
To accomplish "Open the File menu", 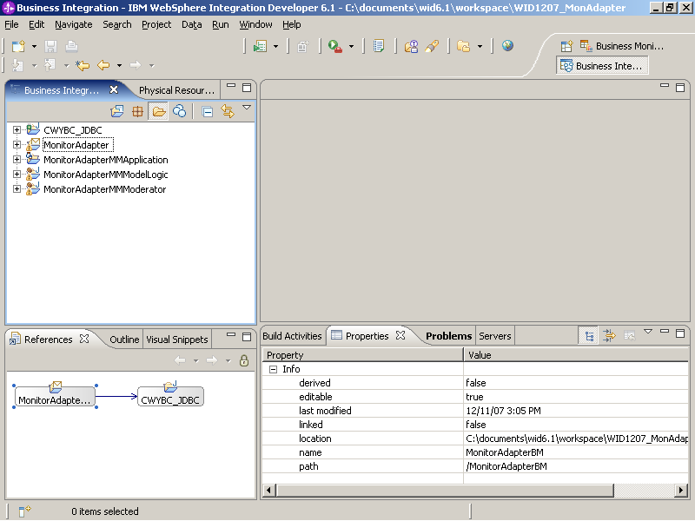I will 11,25.
